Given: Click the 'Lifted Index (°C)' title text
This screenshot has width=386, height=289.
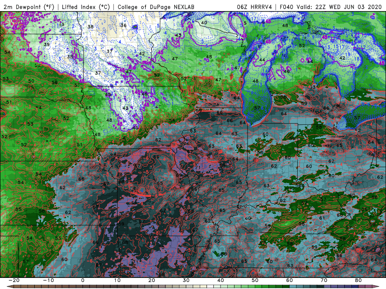Looking at the screenshot, I should (x=86, y=7).
